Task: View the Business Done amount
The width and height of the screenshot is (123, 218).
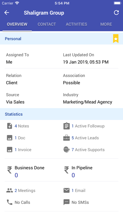Action: pyautogui.click(x=16, y=175)
